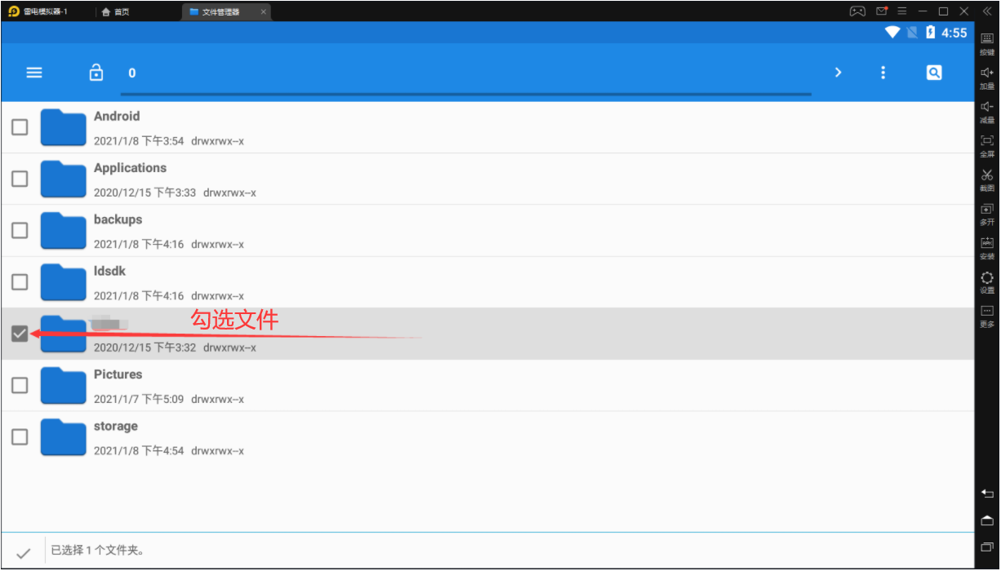
Task: Switch to the 首页 home tab
Action: (x=115, y=12)
